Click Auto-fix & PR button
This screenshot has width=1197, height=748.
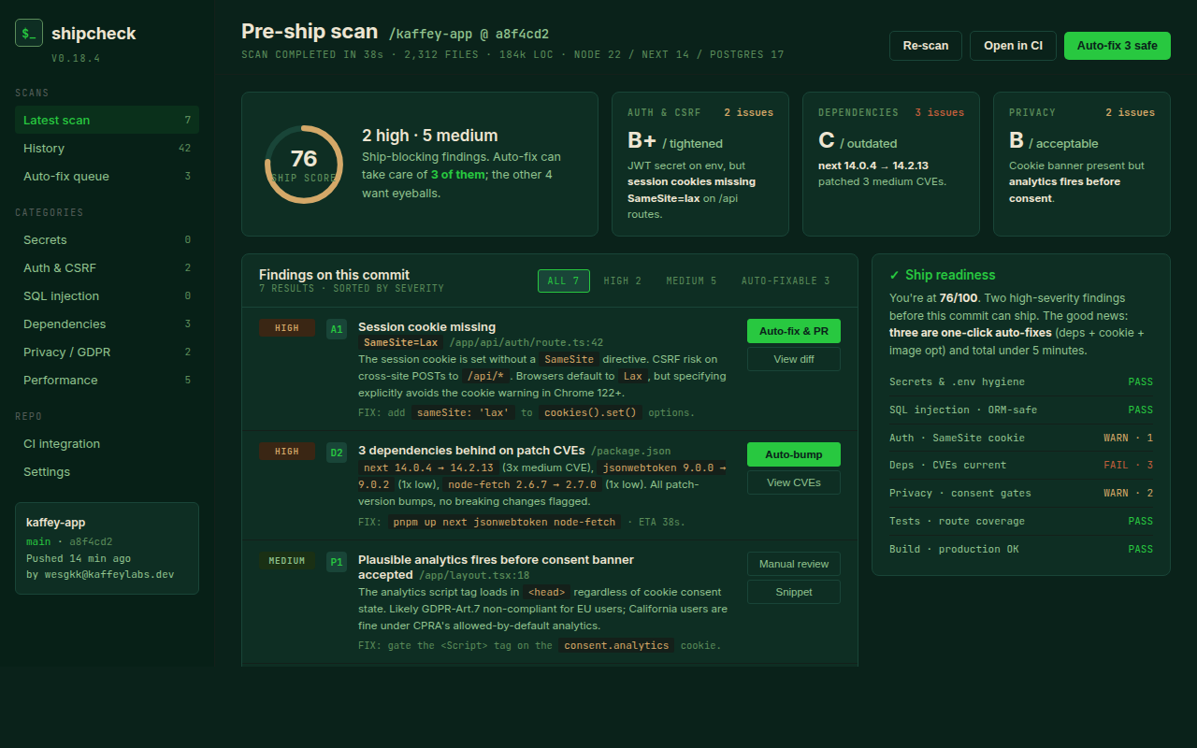click(x=794, y=331)
